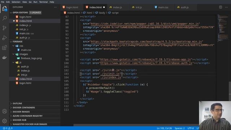Image resolution: width=231 pixels, height=130 pixels.
Task: Expand the Docker Images section
Action: pyautogui.click(x=35, y=112)
